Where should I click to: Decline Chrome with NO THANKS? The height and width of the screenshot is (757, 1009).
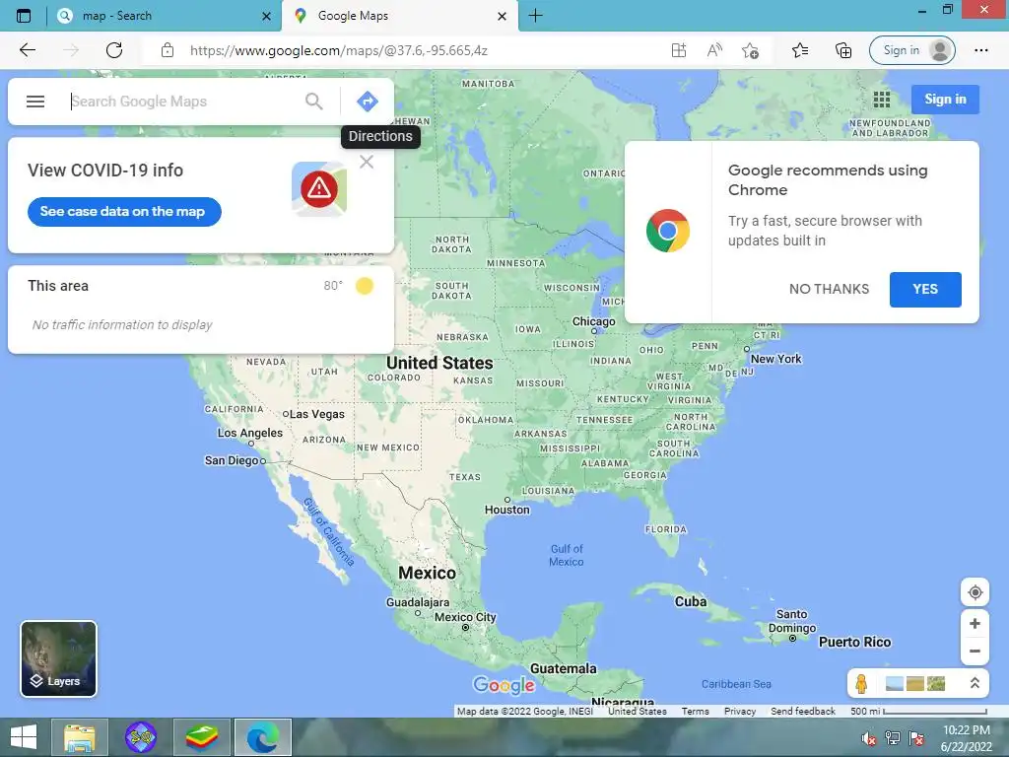[x=829, y=289]
